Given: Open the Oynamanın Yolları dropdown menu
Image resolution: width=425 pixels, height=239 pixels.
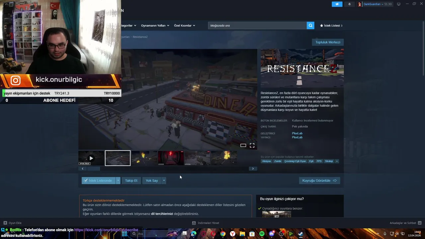Looking at the screenshot, I should tap(155, 26).
